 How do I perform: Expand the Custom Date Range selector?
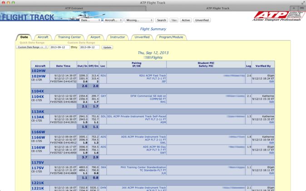pos(32,47)
